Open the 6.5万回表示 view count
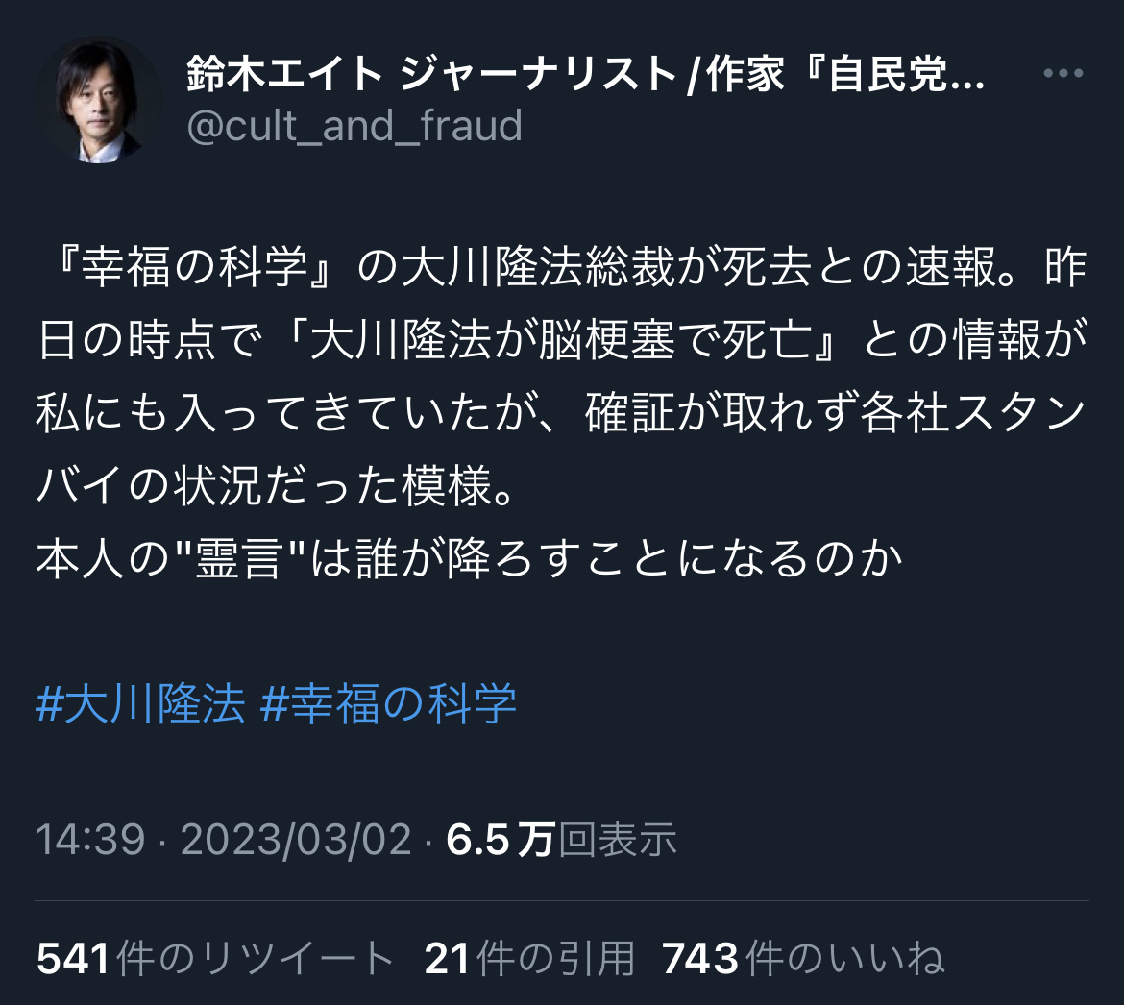 pyautogui.click(x=561, y=840)
